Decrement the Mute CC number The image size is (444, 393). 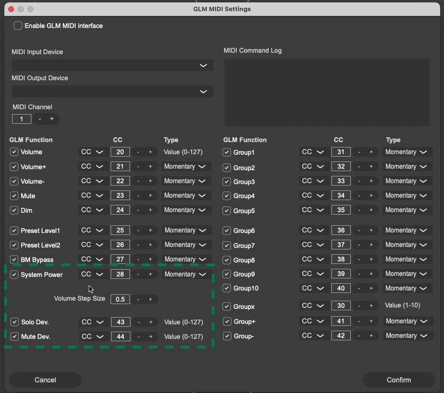pyautogui.click(x=138, y=196)
